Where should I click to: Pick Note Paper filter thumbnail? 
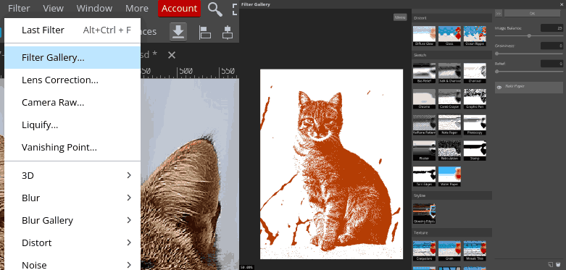click(449, 125)
